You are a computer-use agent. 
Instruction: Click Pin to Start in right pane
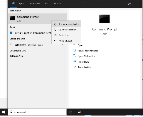pyautogui.click(x=83, y=62)
